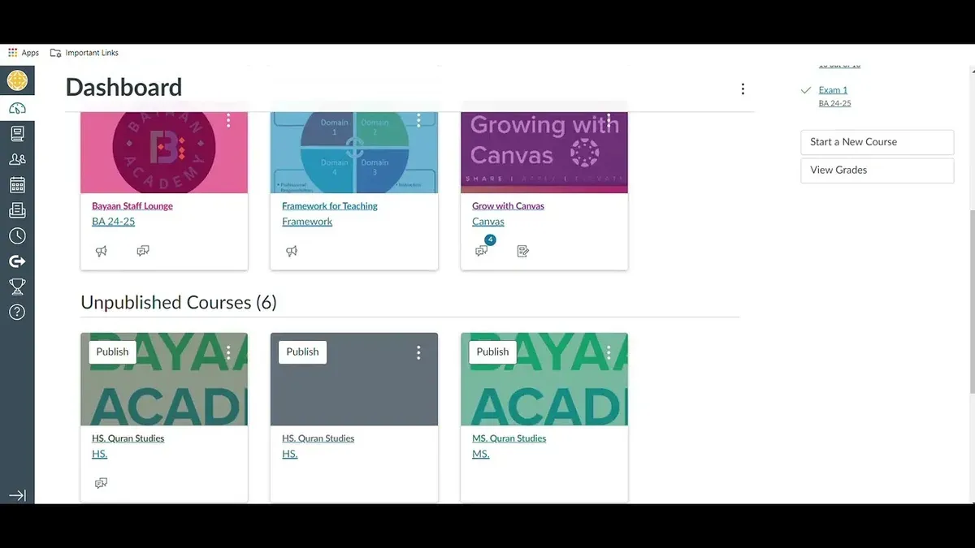Publish the green HS. Quran Studies course
This screenshot has width=975, height=548.
[x=112, y=352]
